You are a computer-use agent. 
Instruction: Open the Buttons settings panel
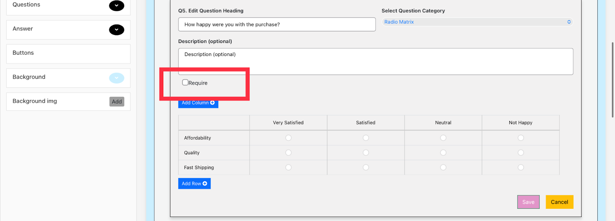[68, 53]
